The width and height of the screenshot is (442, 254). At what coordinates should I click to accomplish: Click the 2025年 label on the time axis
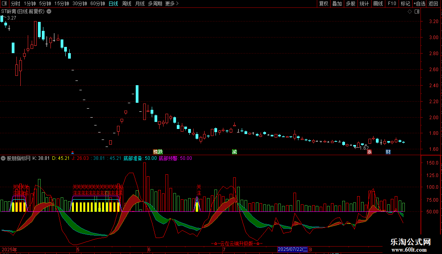pyautogui.click(x=9, y=249)
